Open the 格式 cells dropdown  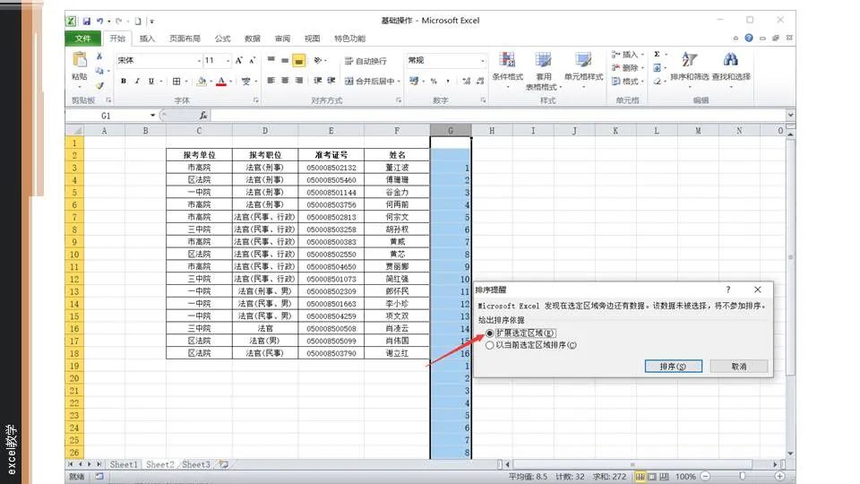pos(629,82)
